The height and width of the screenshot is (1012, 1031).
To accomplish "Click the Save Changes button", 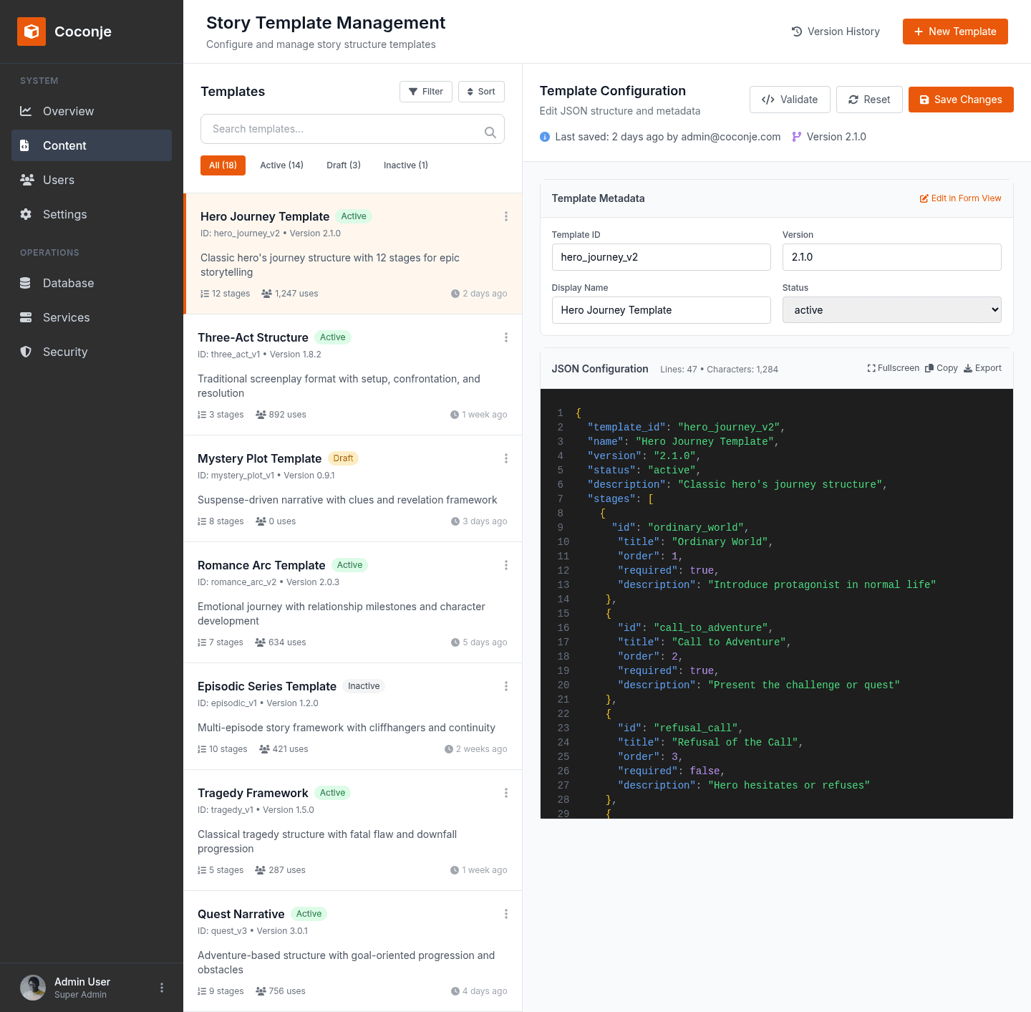I will tap(961, 100).
